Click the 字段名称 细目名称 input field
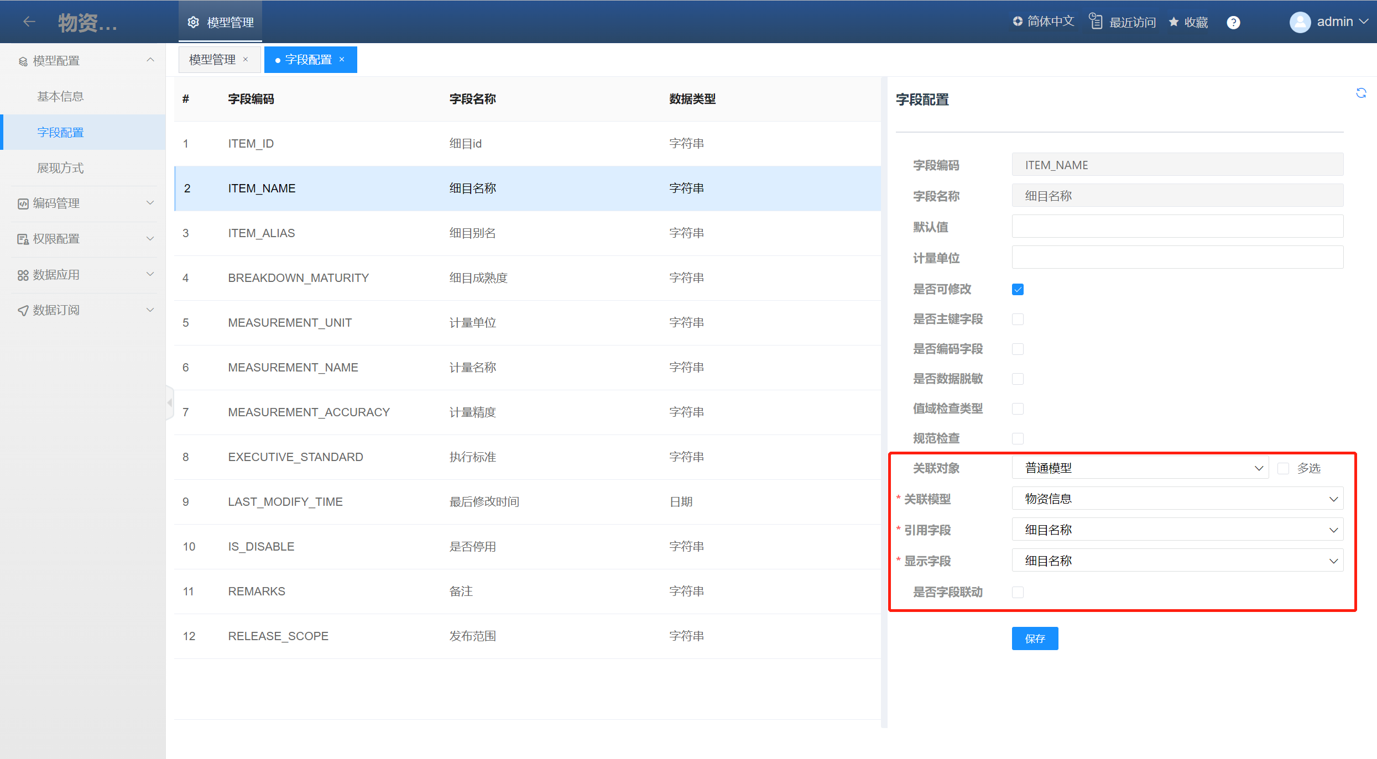This screenshot has width=1377, height=759. (1177, 195)
